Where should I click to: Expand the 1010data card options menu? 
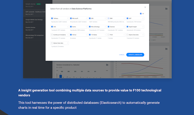[105, 35]
